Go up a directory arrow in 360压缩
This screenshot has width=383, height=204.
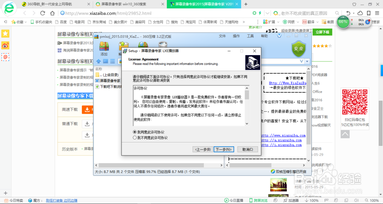[x=98, y=61]
